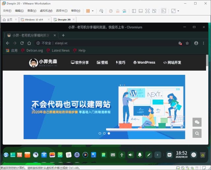Click the Chromium back arrow
The image size is (211, 170).
tap(8, 43)
